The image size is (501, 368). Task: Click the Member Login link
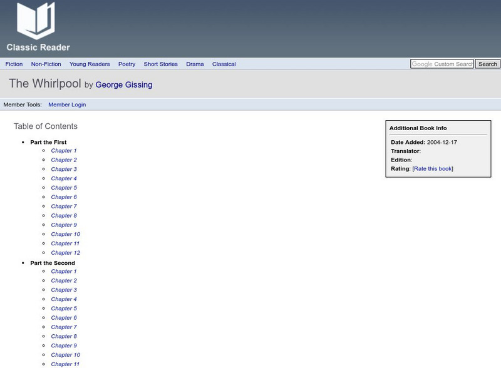pyautogui.click(x=67, y=105)
